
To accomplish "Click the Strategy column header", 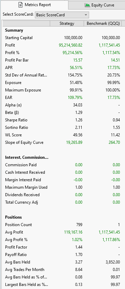I will click(67, 23).
